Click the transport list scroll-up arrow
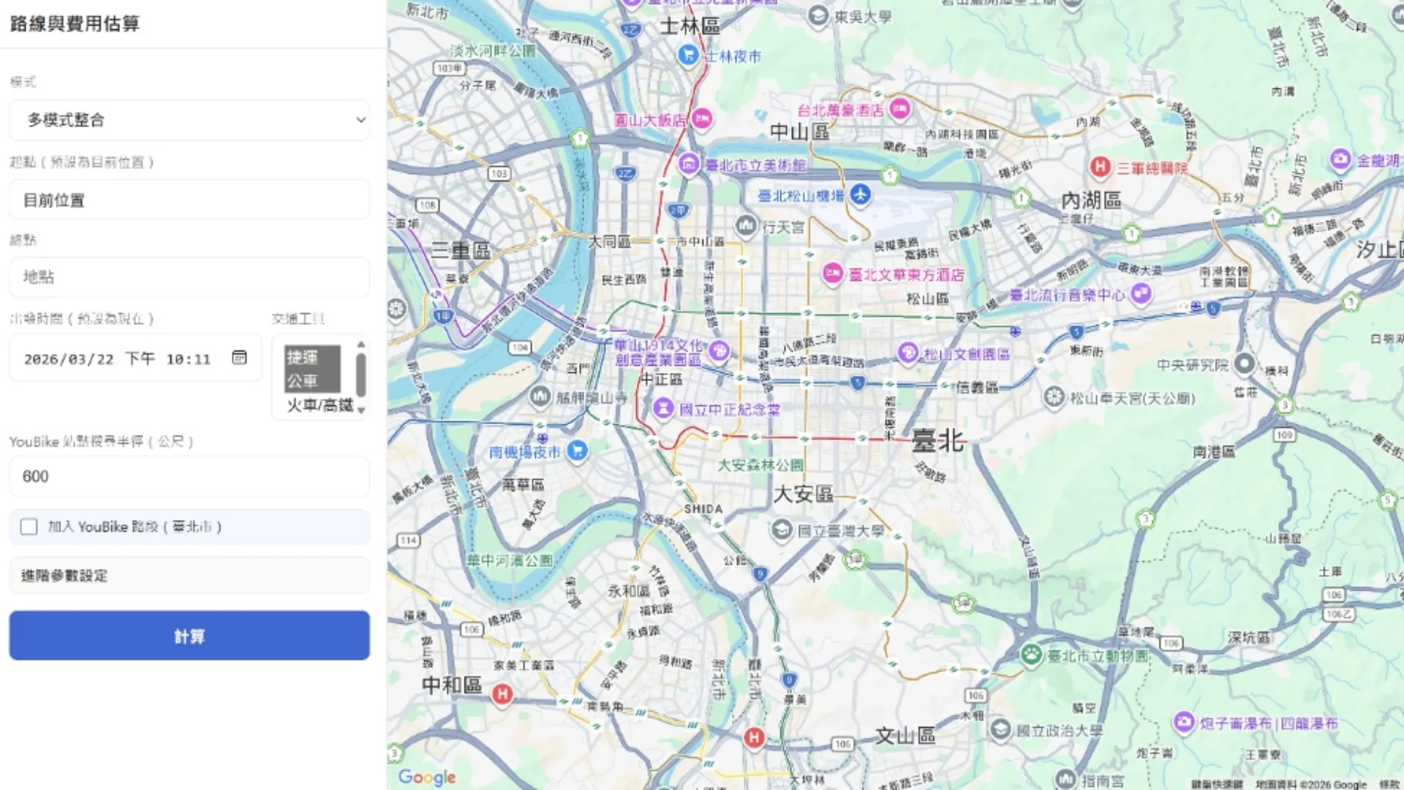Viewport: 1404px width, 790px height. tap(361, 344)
